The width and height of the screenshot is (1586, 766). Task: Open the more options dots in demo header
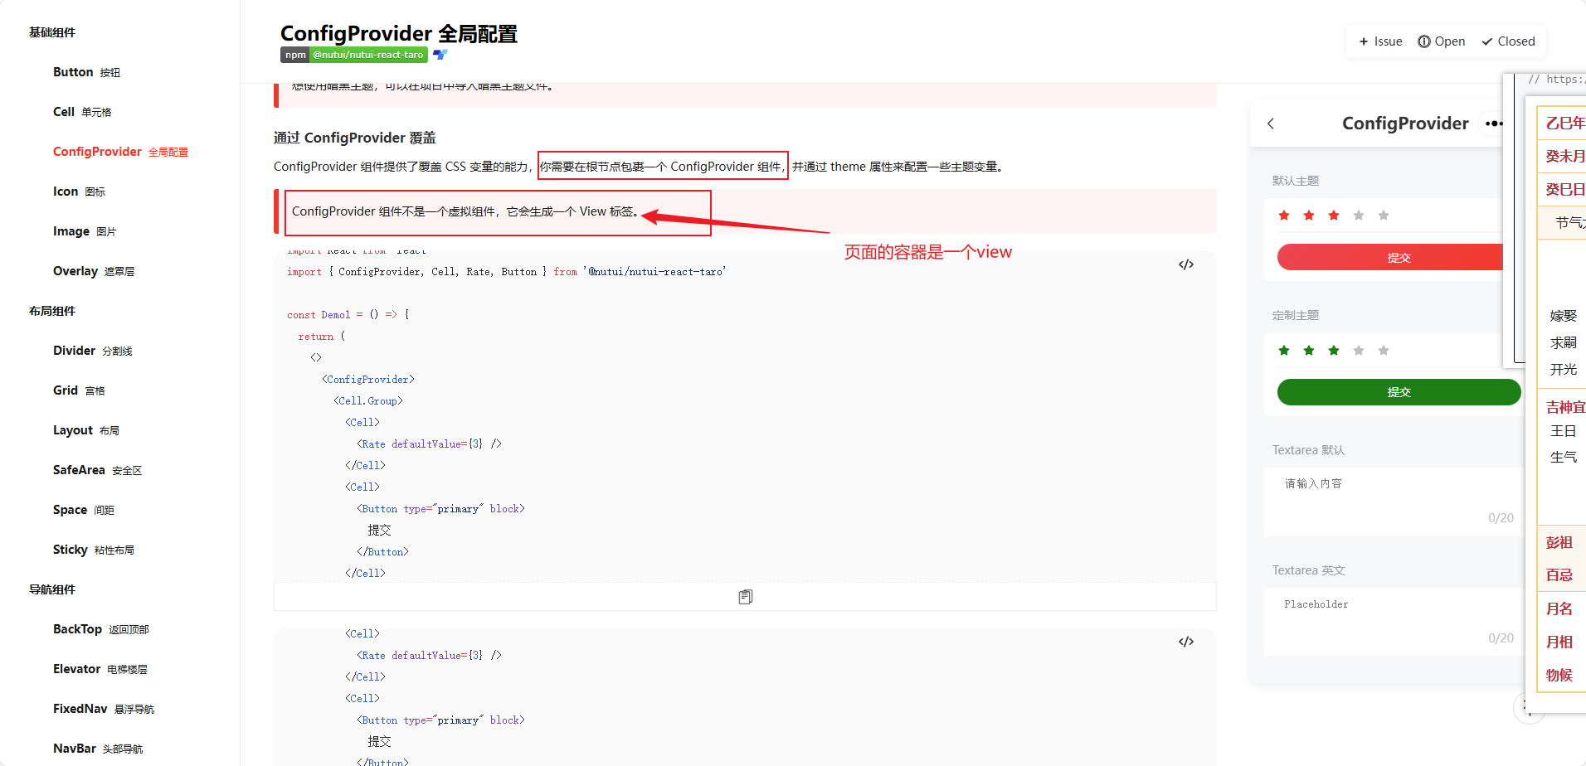coord(1494,124)
